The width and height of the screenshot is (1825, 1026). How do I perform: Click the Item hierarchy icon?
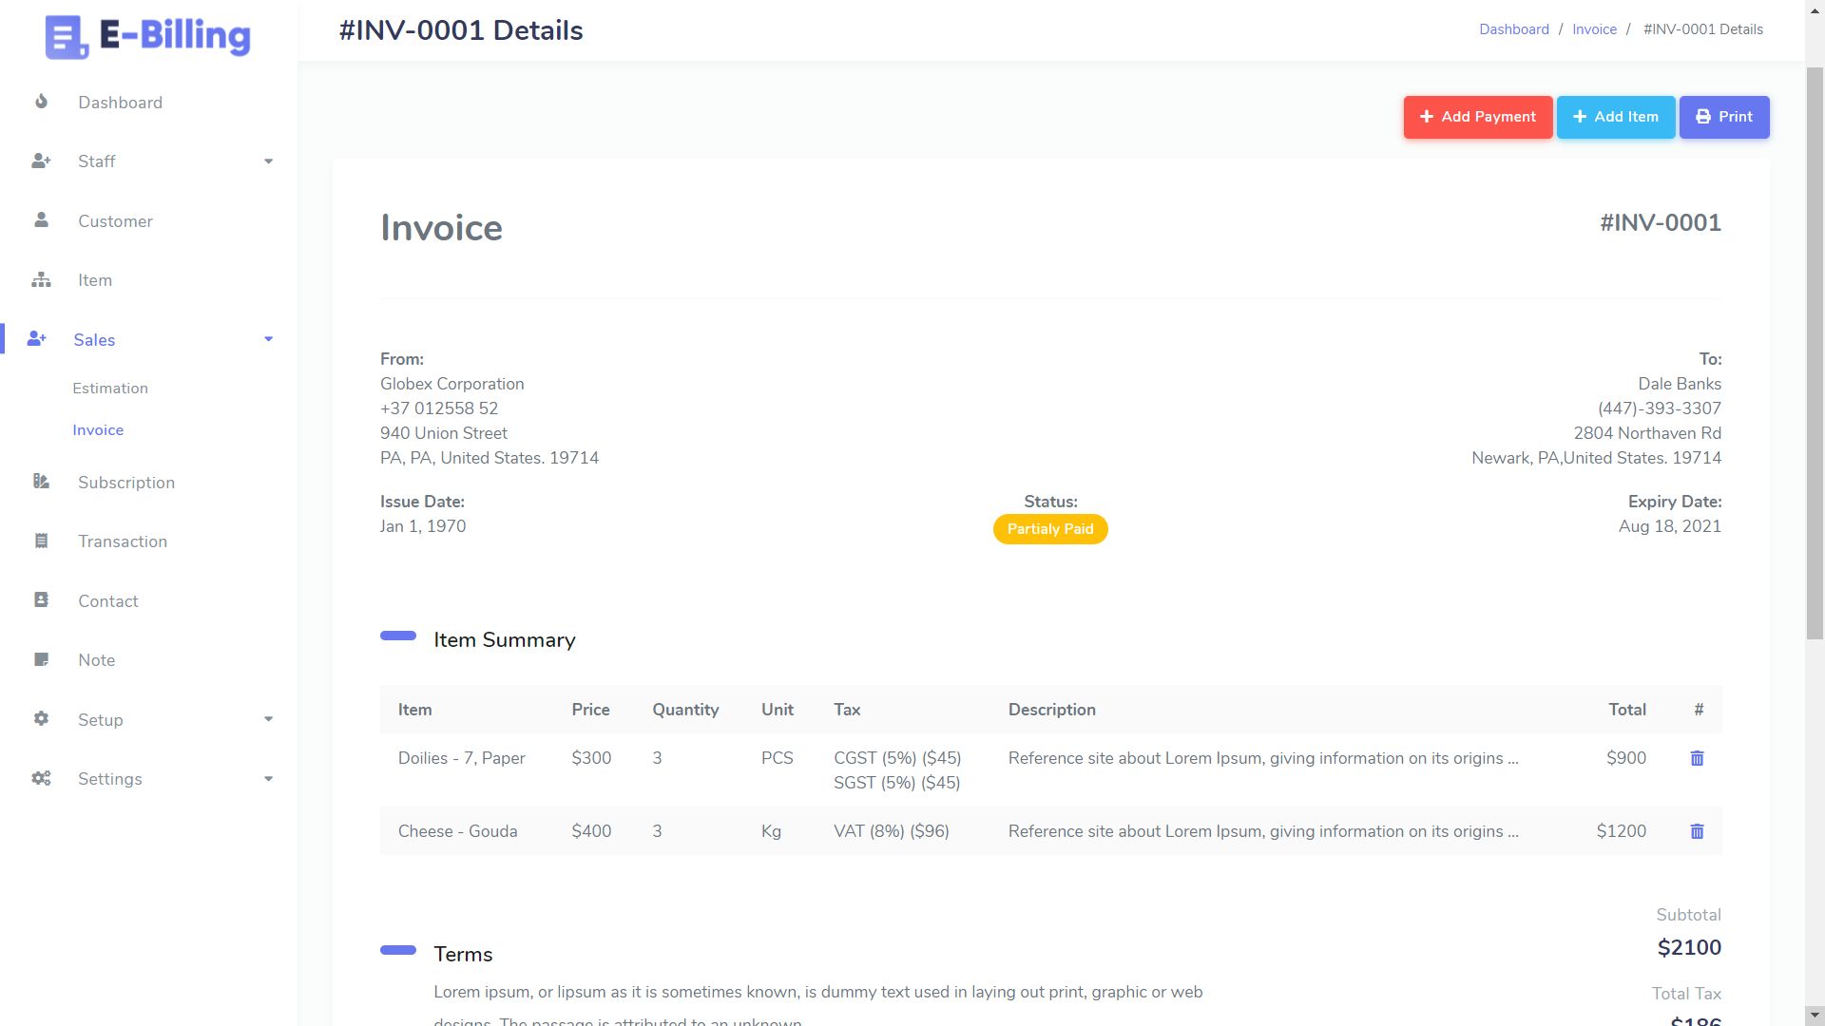coord(41,280)
